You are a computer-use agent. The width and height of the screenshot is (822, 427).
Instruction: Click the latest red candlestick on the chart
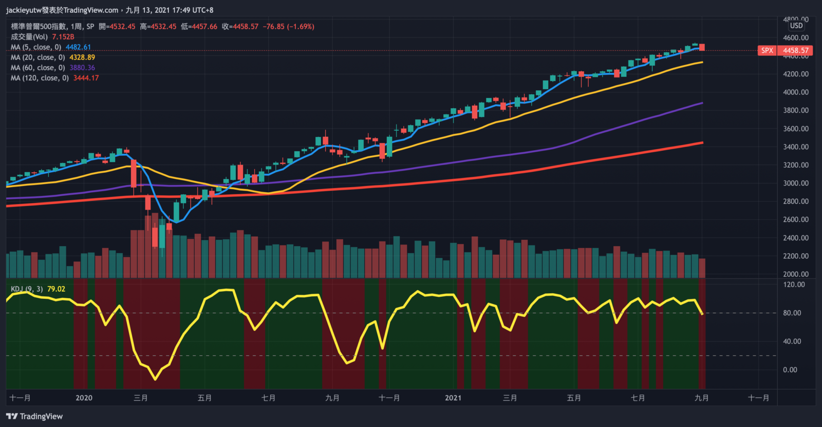coord(702,47)
